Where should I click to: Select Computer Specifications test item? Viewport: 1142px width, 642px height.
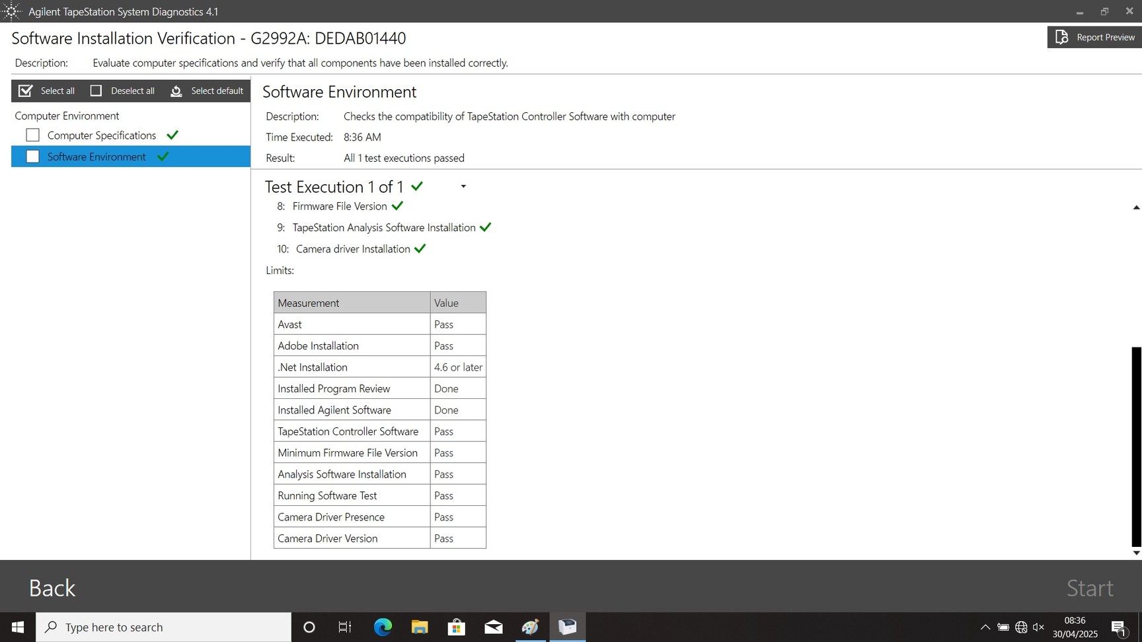[x=102, y=135]
